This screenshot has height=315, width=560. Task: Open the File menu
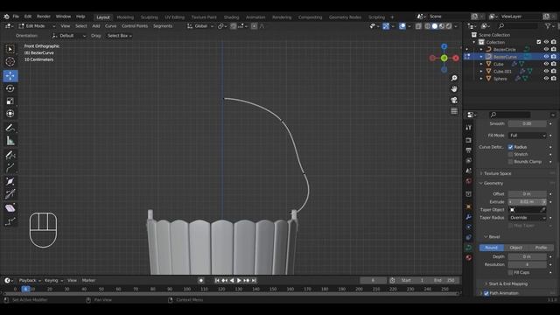click(x=16, y=17)
